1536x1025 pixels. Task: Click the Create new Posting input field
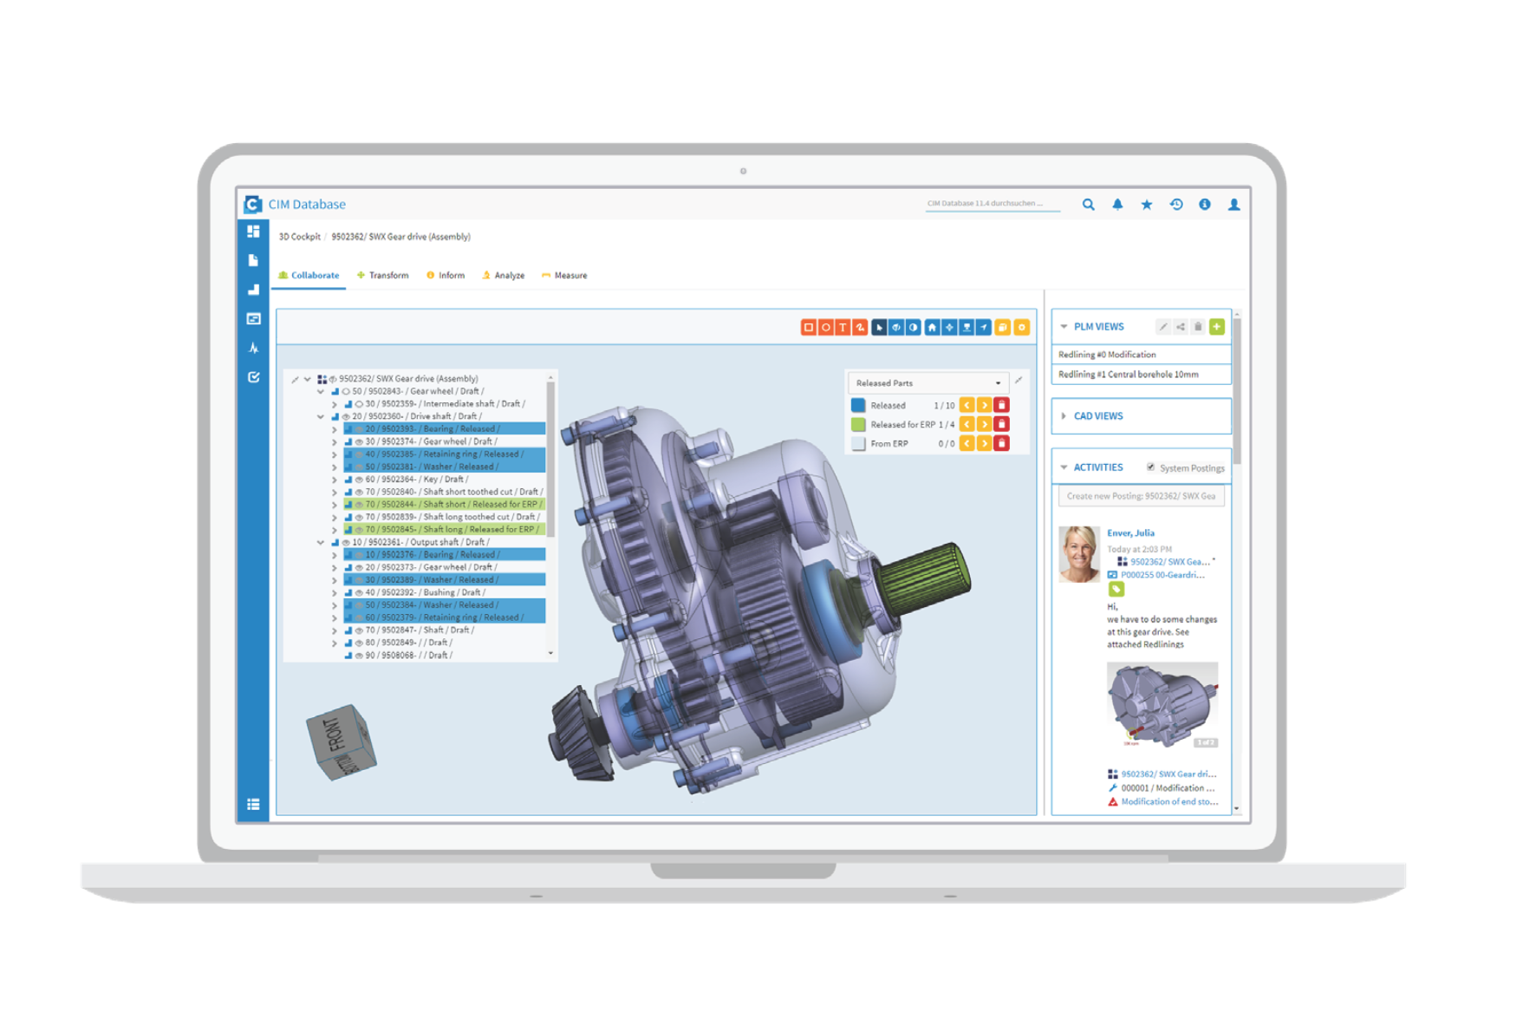click(x=1141, y=496)
